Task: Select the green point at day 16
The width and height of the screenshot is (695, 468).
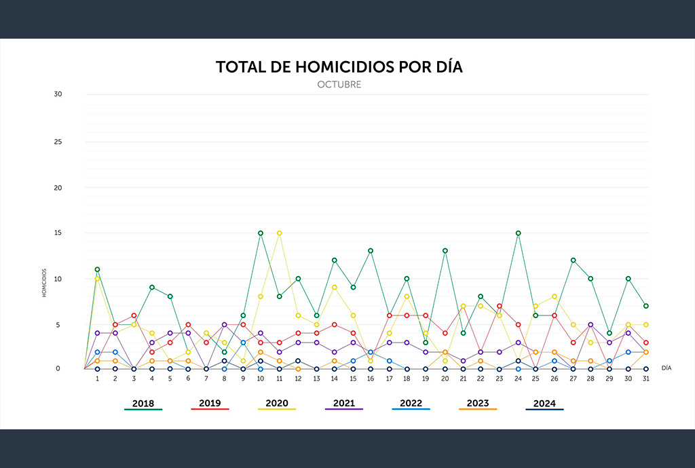Action: (x=371, y=251)
